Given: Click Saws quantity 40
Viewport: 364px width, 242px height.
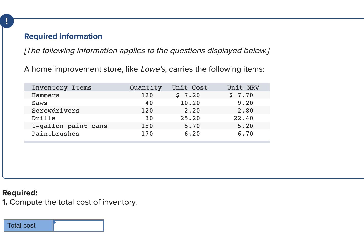Looking at the screenshot, I should click(x=149, y=103).
